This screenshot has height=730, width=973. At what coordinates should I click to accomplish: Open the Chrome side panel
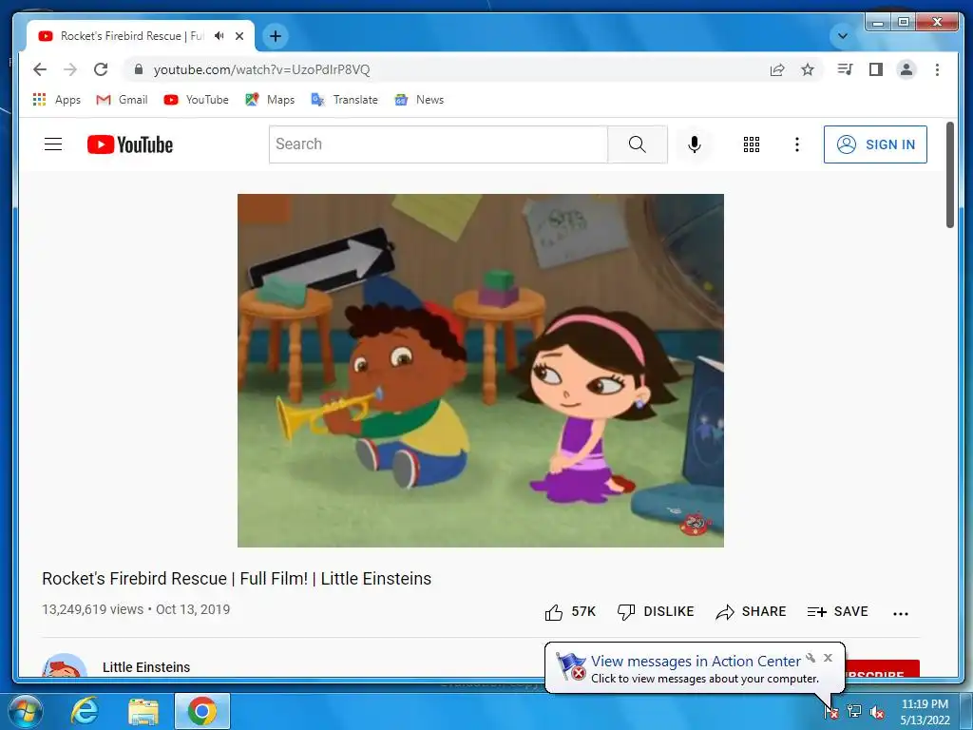(875, 69)
